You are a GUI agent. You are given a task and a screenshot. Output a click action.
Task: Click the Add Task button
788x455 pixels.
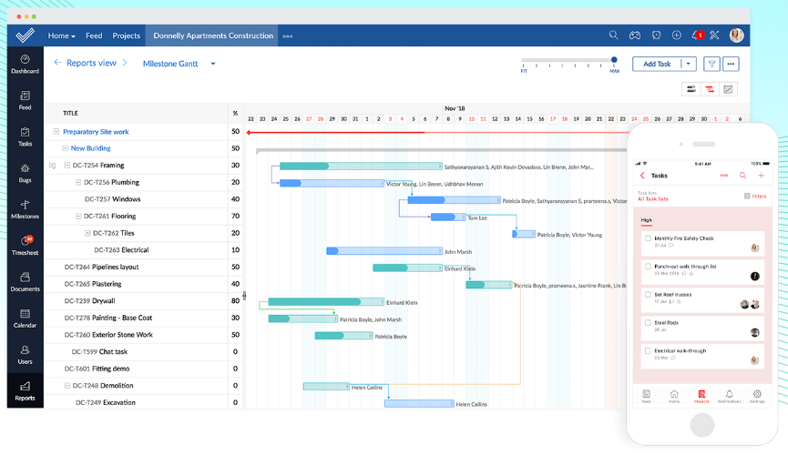click(x=657, y=64)
